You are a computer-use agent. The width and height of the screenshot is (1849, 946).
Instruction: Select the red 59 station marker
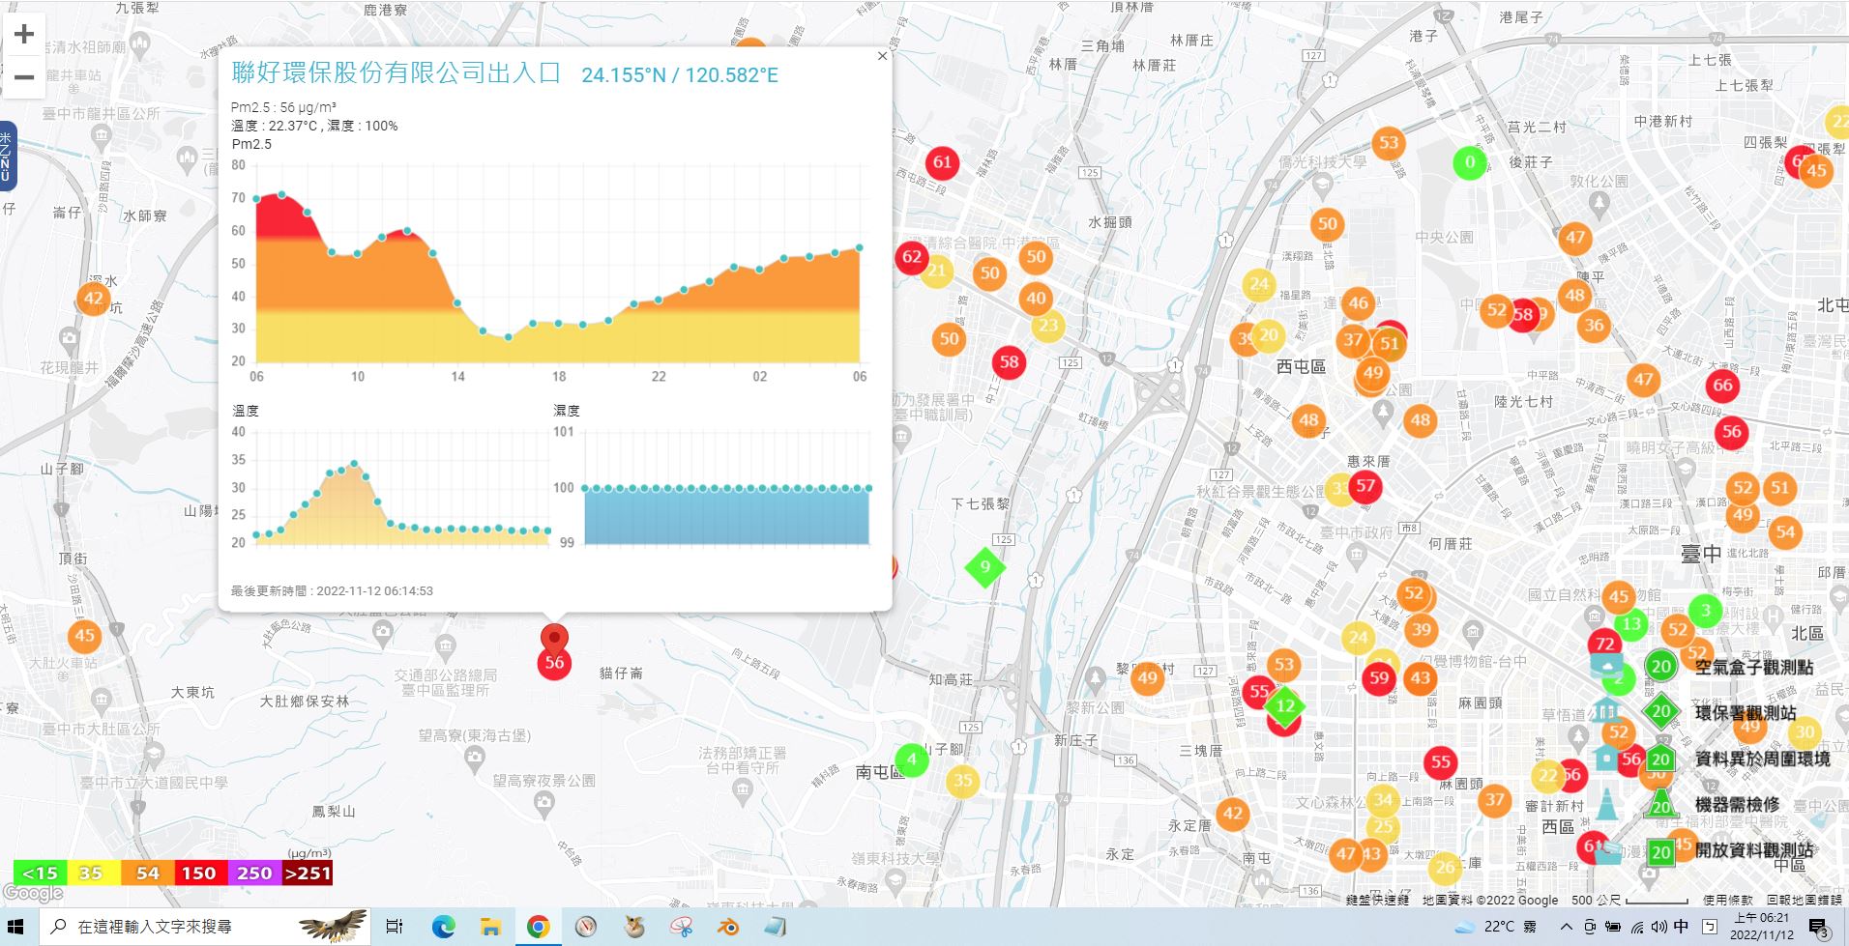coord(1379,678)
